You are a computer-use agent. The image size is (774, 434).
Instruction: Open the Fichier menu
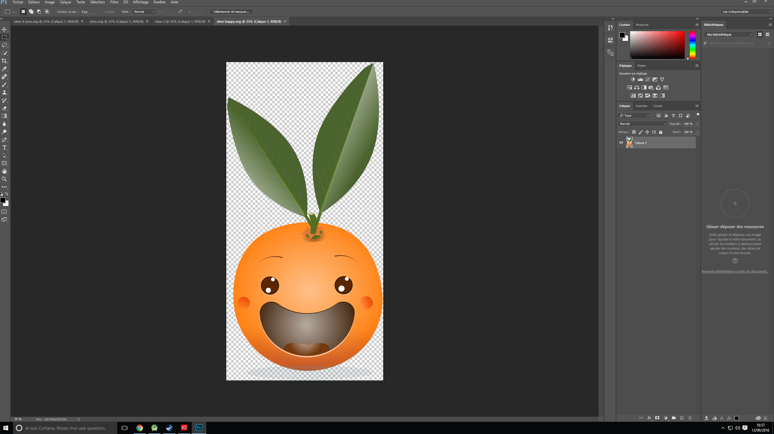click(x=18, y=2)
